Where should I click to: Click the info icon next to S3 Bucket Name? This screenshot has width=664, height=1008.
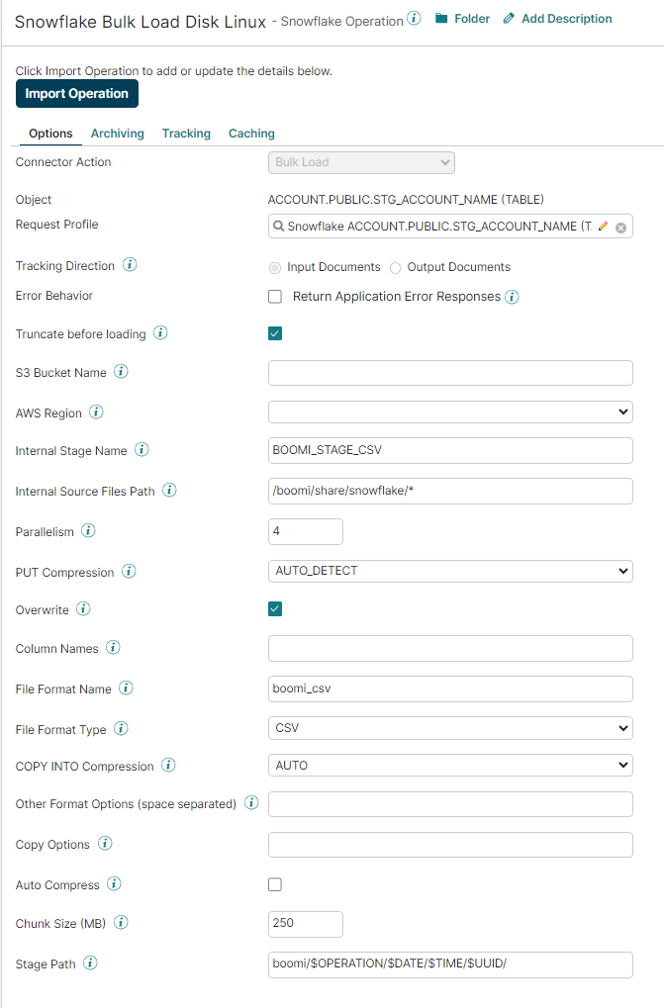[x=121, y=372]
